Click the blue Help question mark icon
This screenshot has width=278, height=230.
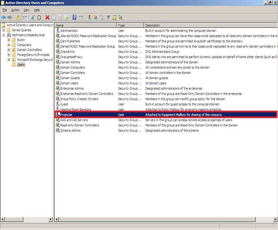[x=74, y=17]
